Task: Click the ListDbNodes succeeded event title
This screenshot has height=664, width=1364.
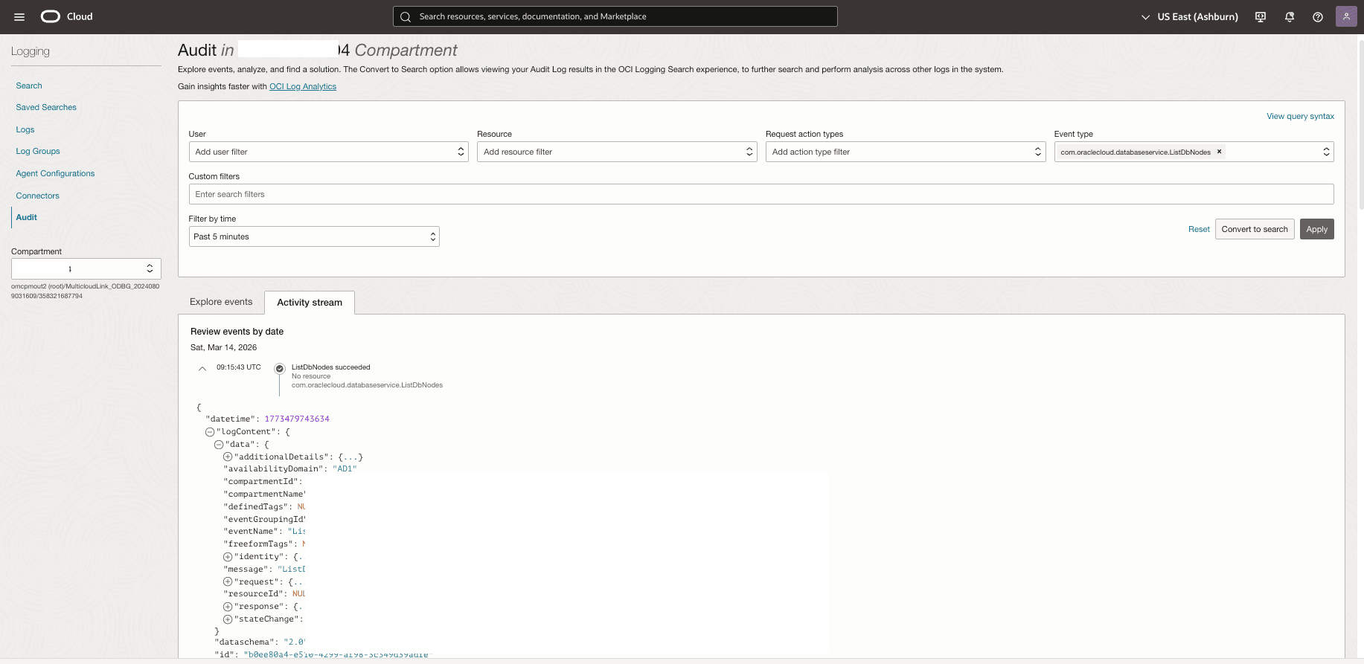Action: tap(330, 367)
